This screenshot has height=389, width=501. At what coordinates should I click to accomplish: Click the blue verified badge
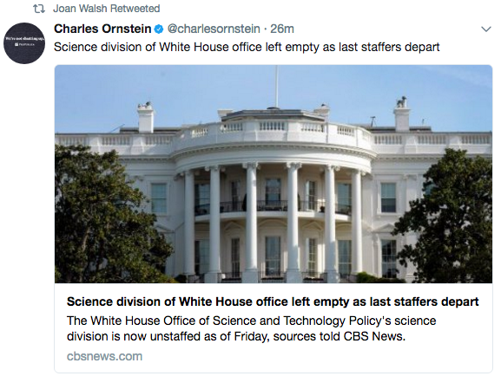coord(159,29)
